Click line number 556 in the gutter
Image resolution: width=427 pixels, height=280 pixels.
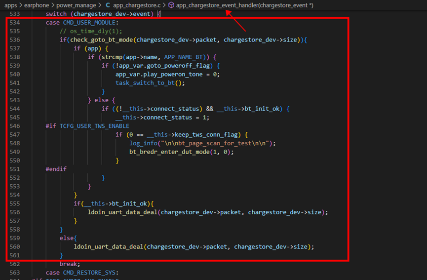(15, 212)
